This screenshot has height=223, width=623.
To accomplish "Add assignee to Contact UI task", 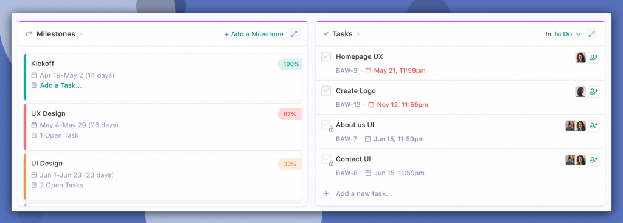I will pos(593,160).
